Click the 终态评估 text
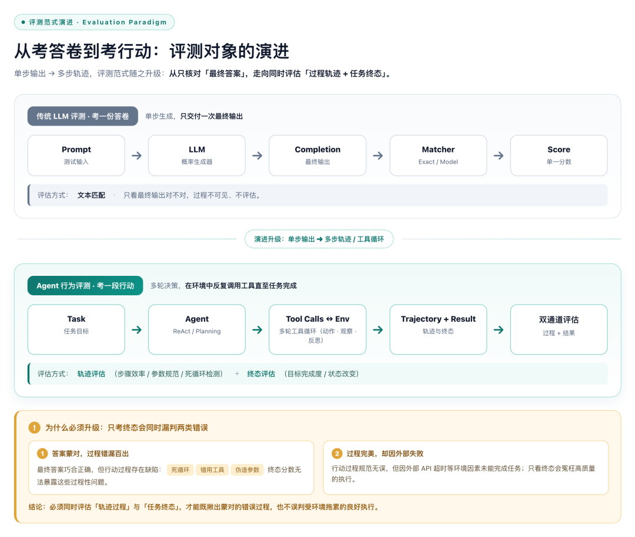Viewport: 635px width, 537px height. 261,374
